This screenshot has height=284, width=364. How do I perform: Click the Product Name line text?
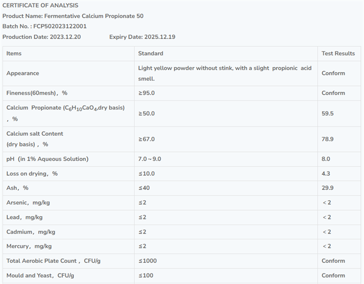click(x=73, y=16)
